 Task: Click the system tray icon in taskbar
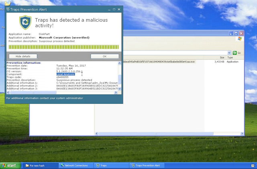(x=253, y=166)
